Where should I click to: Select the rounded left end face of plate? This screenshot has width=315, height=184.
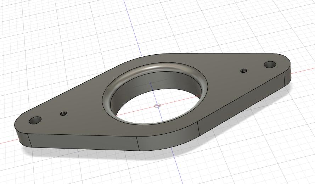(x=22, y=138)
